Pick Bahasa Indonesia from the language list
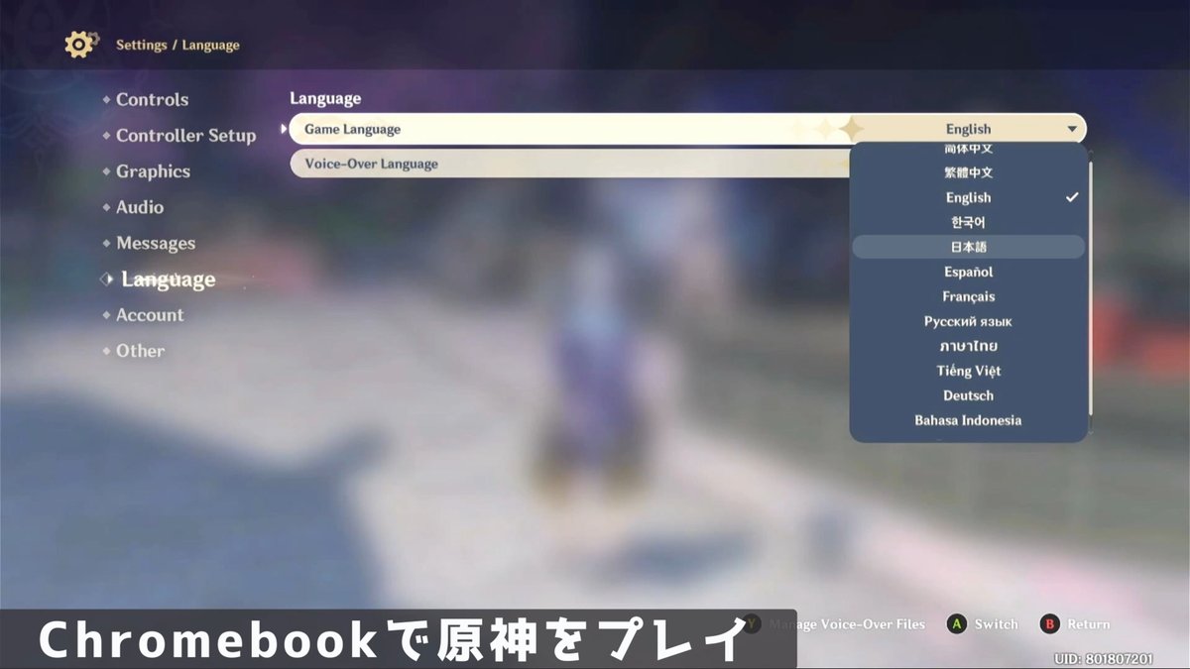 tap(968, 420)
